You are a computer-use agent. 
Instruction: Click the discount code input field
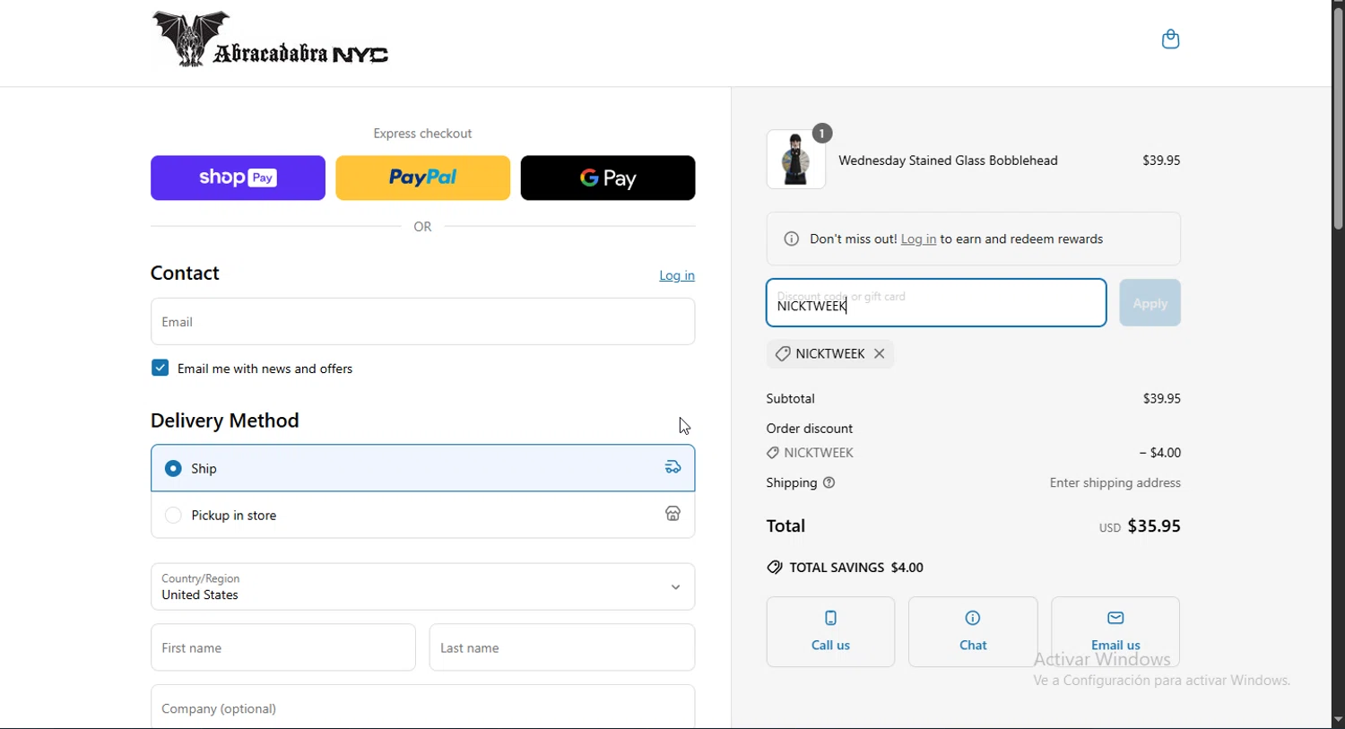(x=936, y=303)
